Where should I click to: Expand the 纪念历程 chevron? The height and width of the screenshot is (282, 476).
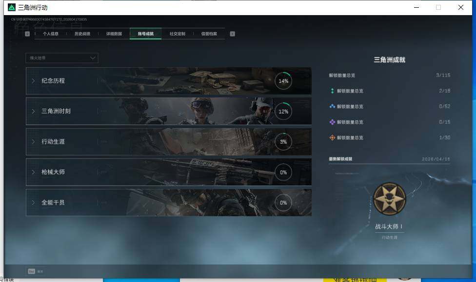click(33, 81)
